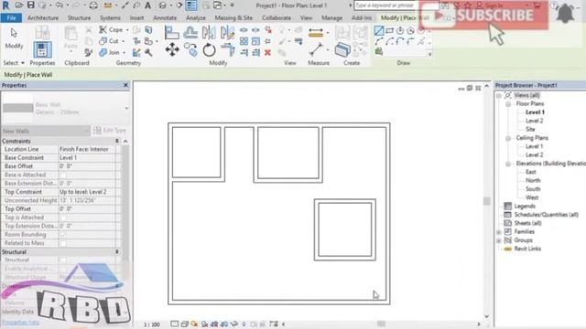Close the Properties palette

tap(125, 85)
